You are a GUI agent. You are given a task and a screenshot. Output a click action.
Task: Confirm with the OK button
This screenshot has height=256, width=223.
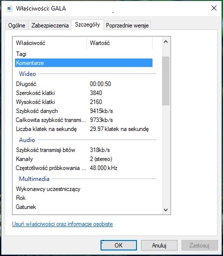tap(118, 245)
